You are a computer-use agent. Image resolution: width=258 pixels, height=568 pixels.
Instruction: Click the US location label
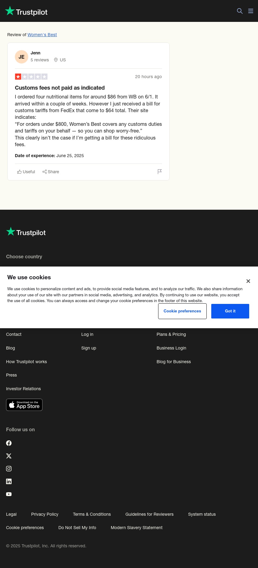[60, 60]
